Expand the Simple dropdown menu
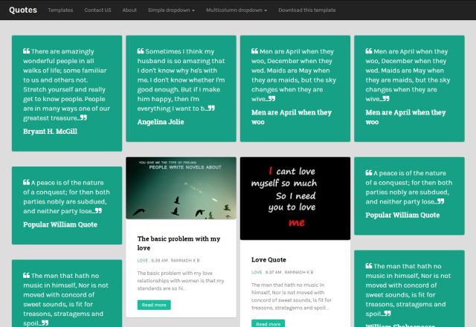 (171, 10)
